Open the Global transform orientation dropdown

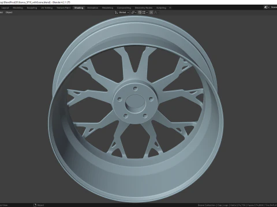122,13
